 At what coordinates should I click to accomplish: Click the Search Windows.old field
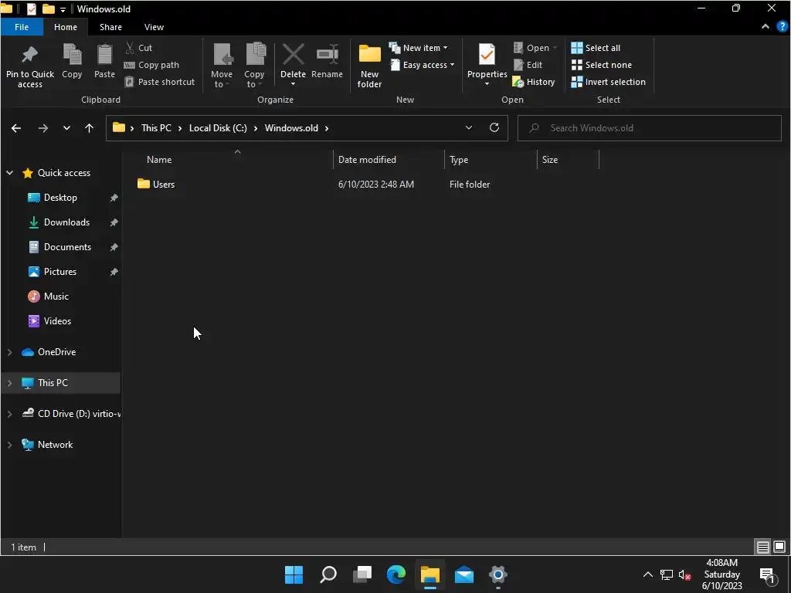coord(649,128)
